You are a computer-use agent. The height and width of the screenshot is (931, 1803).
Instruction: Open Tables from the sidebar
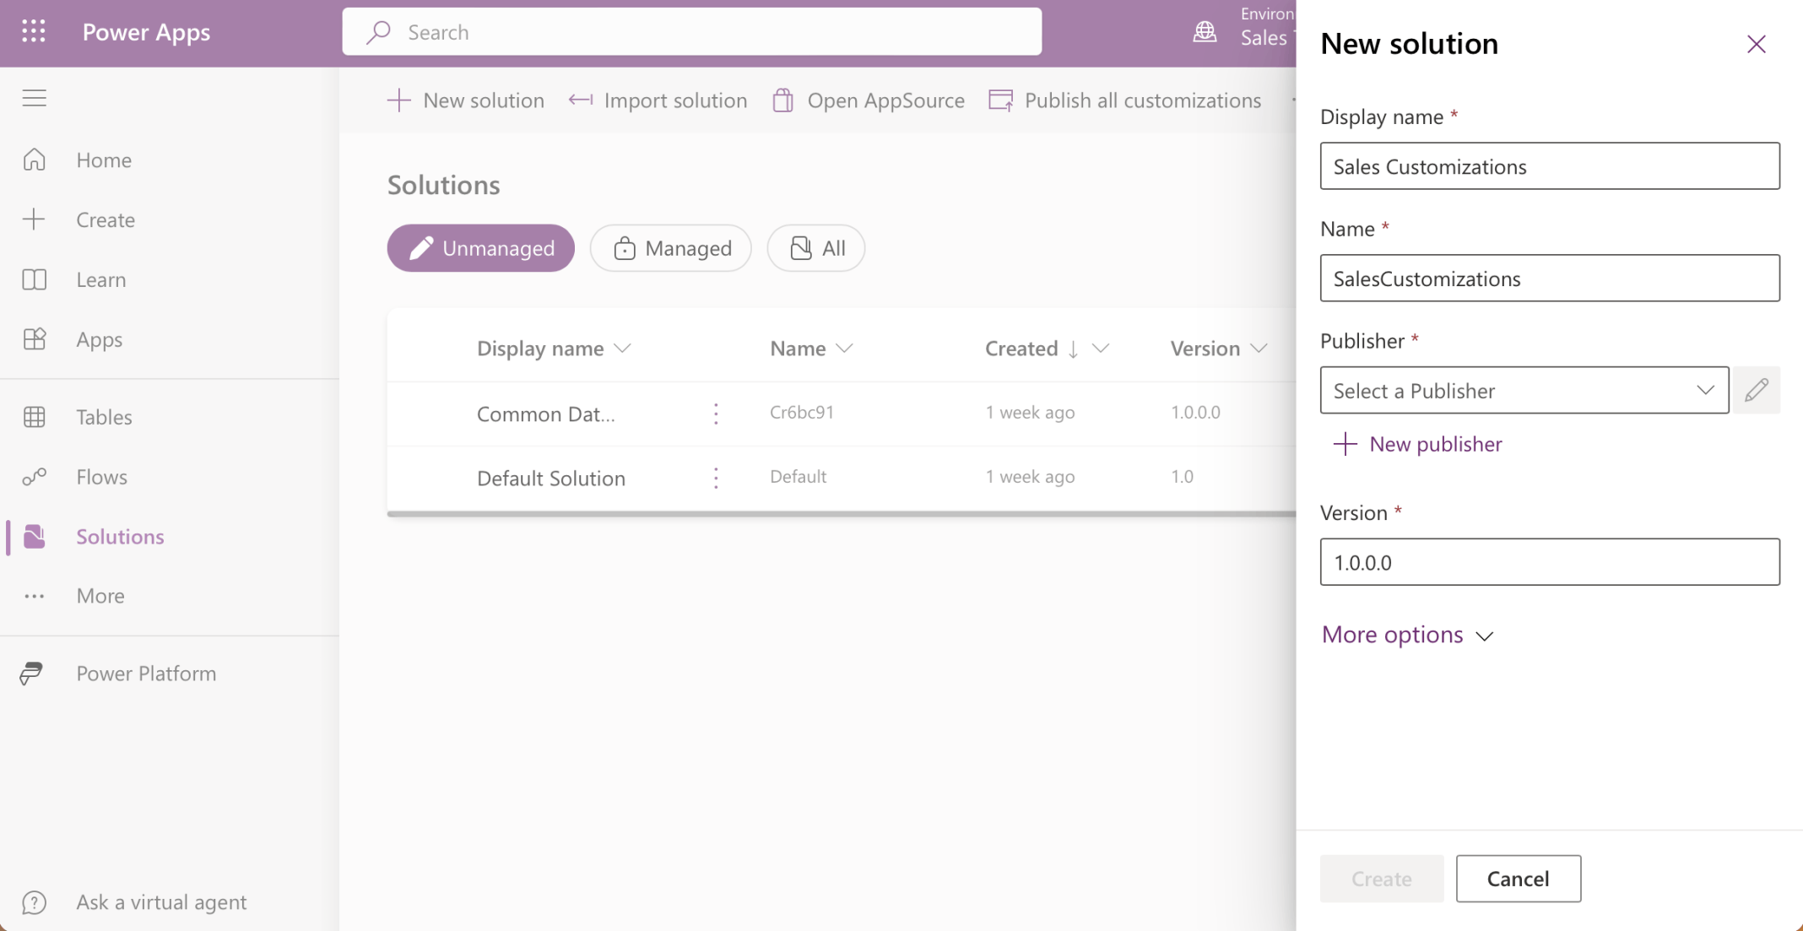click(x=104, y=417)
